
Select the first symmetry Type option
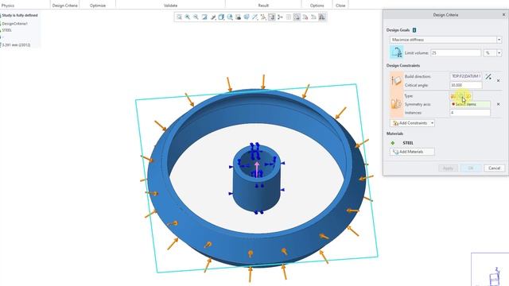coord(453,96)
